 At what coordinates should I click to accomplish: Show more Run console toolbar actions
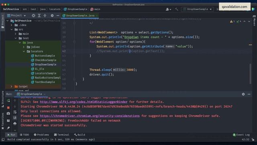pos(15,130)
